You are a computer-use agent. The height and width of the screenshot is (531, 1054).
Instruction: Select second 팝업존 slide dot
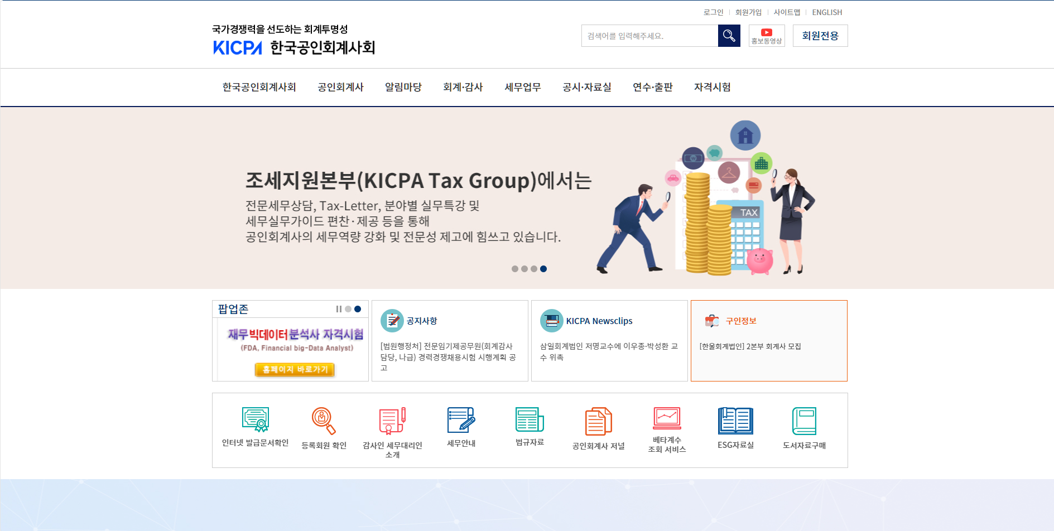tap(358, 309)
